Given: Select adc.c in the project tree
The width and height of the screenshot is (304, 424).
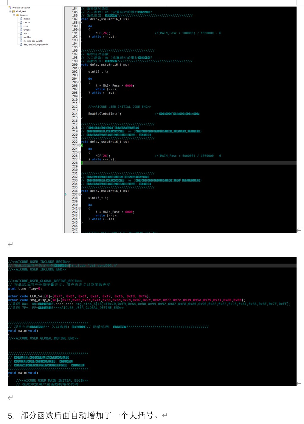Looking at the screenshot, I should pyautogui.click(x=26, y=33).
